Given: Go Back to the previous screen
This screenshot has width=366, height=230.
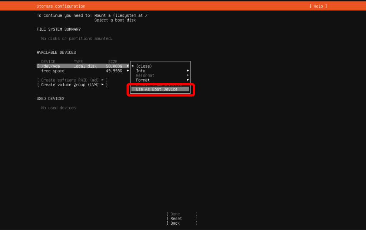Looking at the screenshot, I should tap(182, 223).
